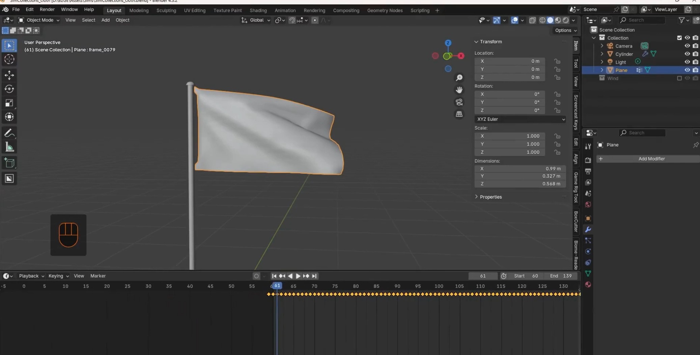Click the End frame field
Image resolution: width=700 pixels, height=355 pixels.
click(561, 276)
